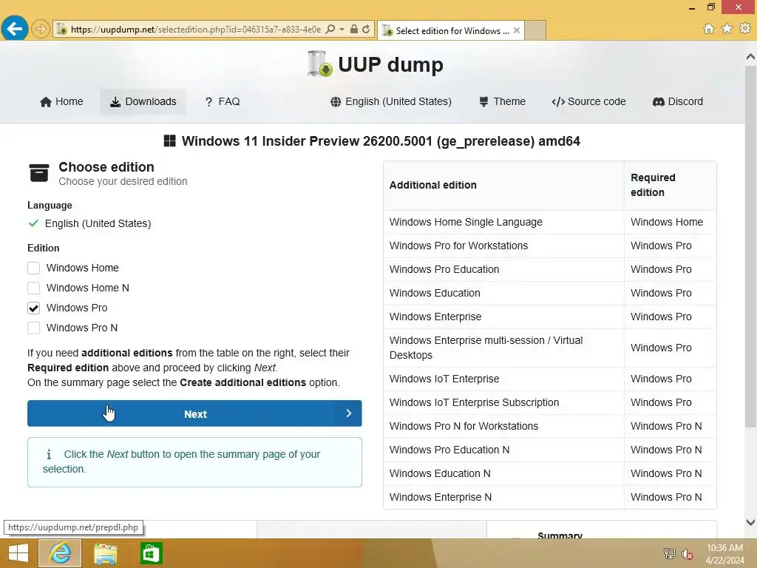The image size is (757, 568).
Task: Open Favorites star icon
Action: (727, 29)
